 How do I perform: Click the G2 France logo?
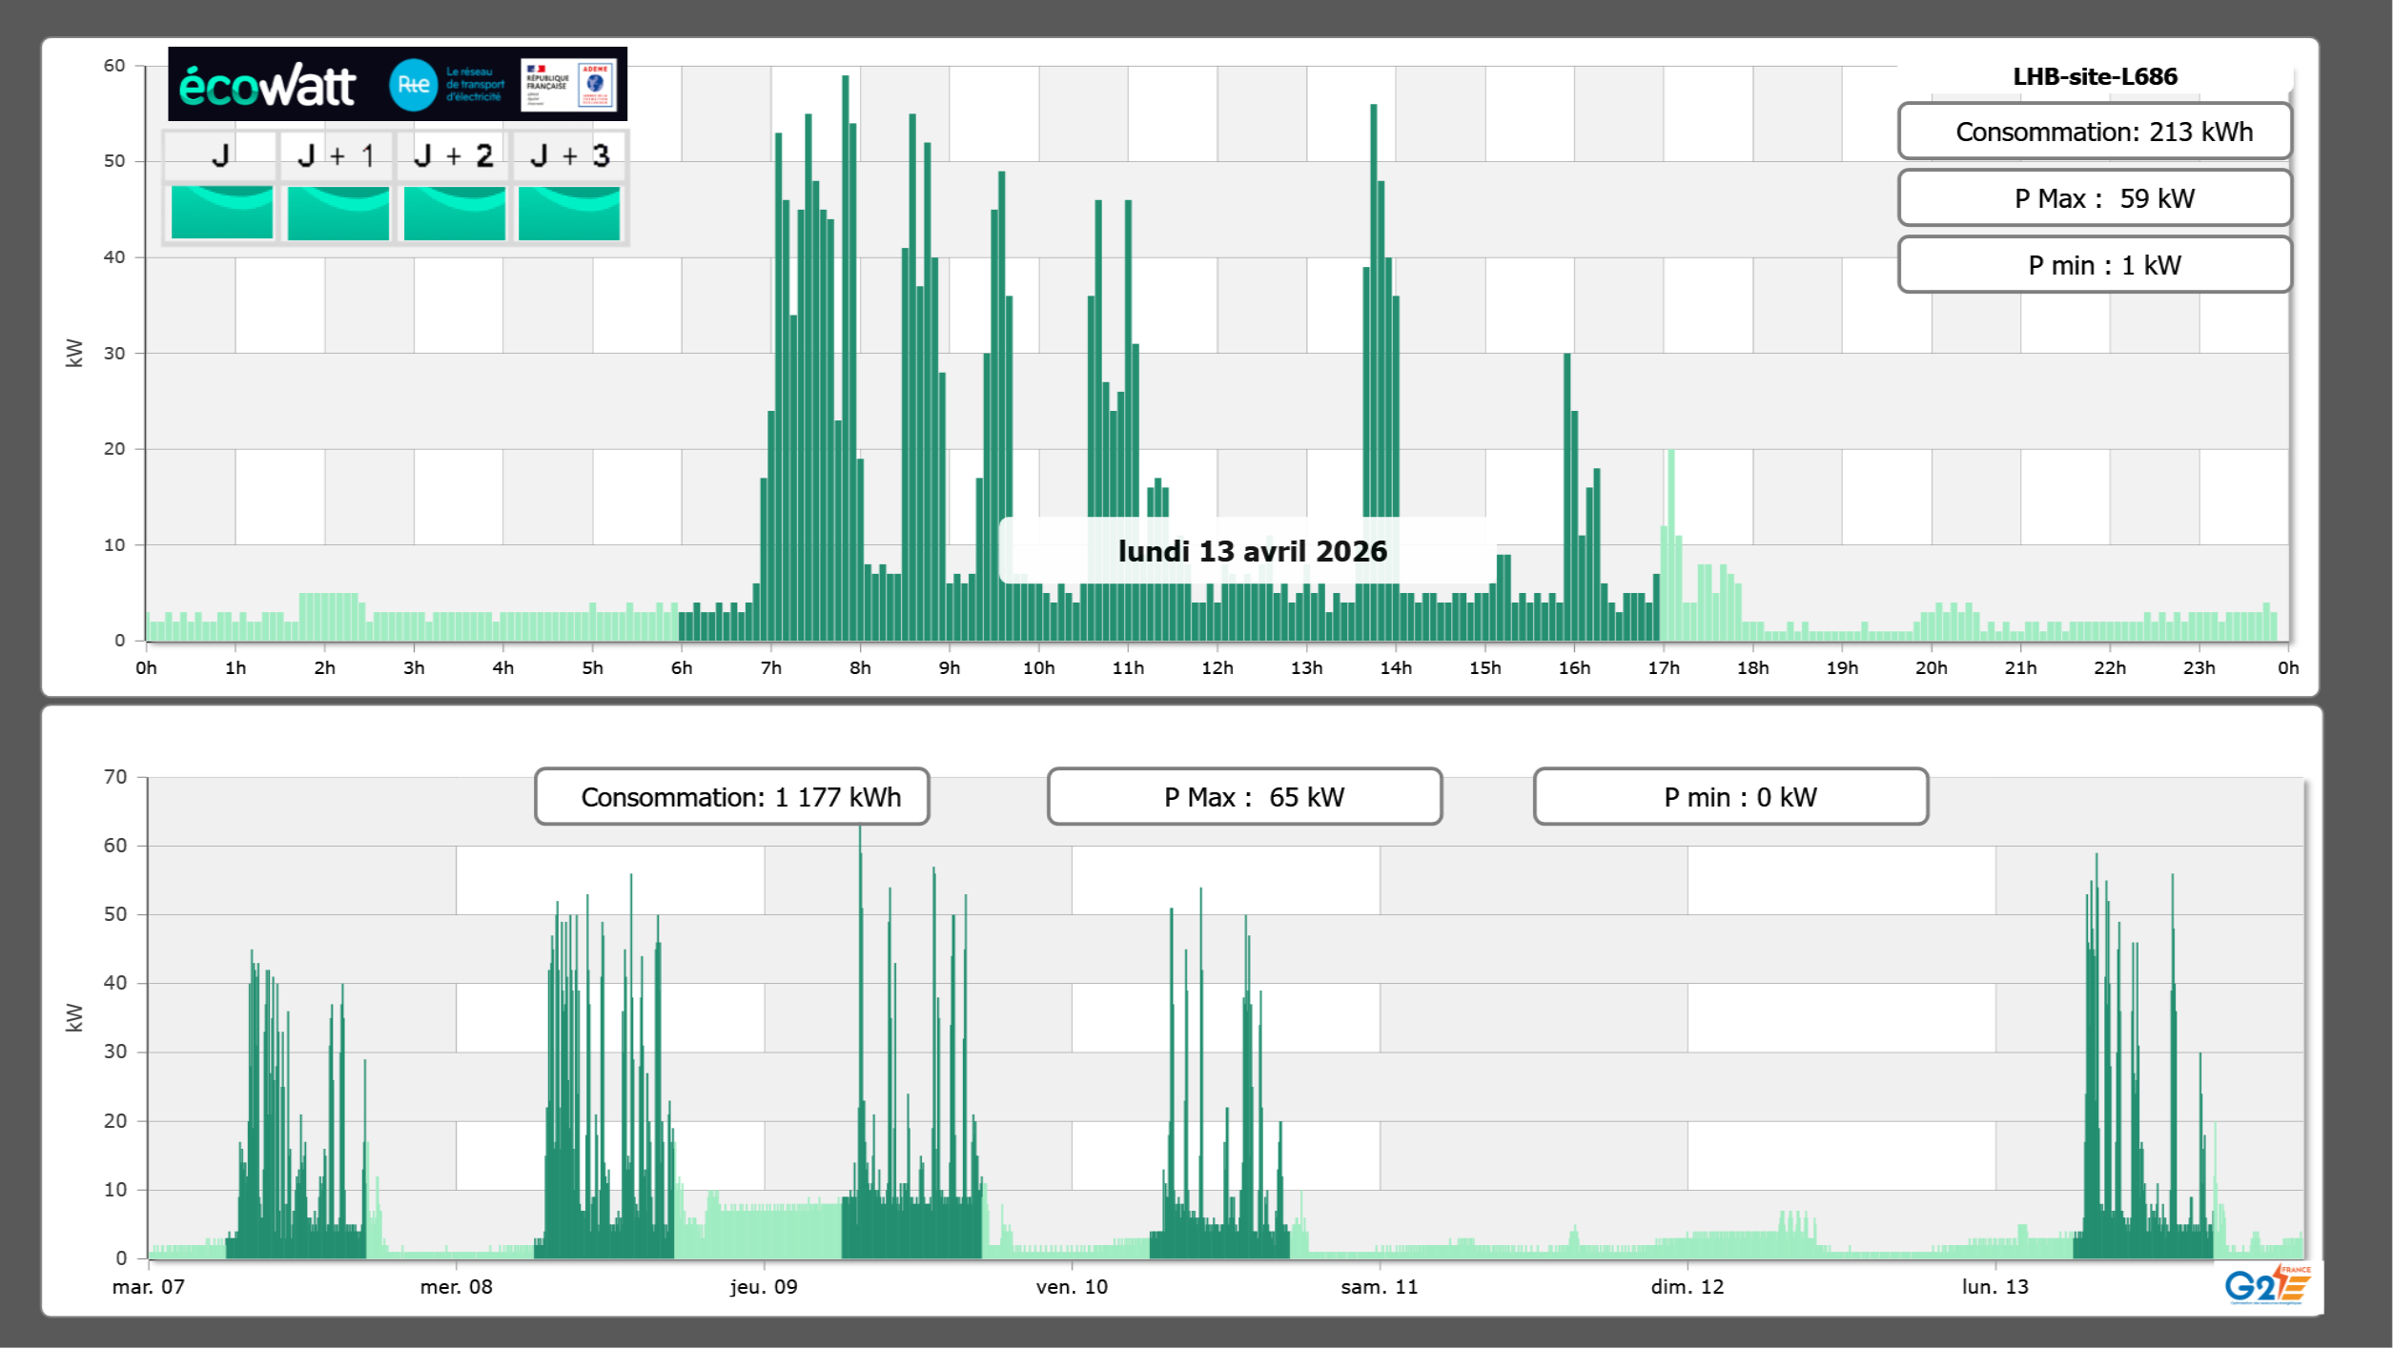pyautogui.click(x=2266, y=1285)
